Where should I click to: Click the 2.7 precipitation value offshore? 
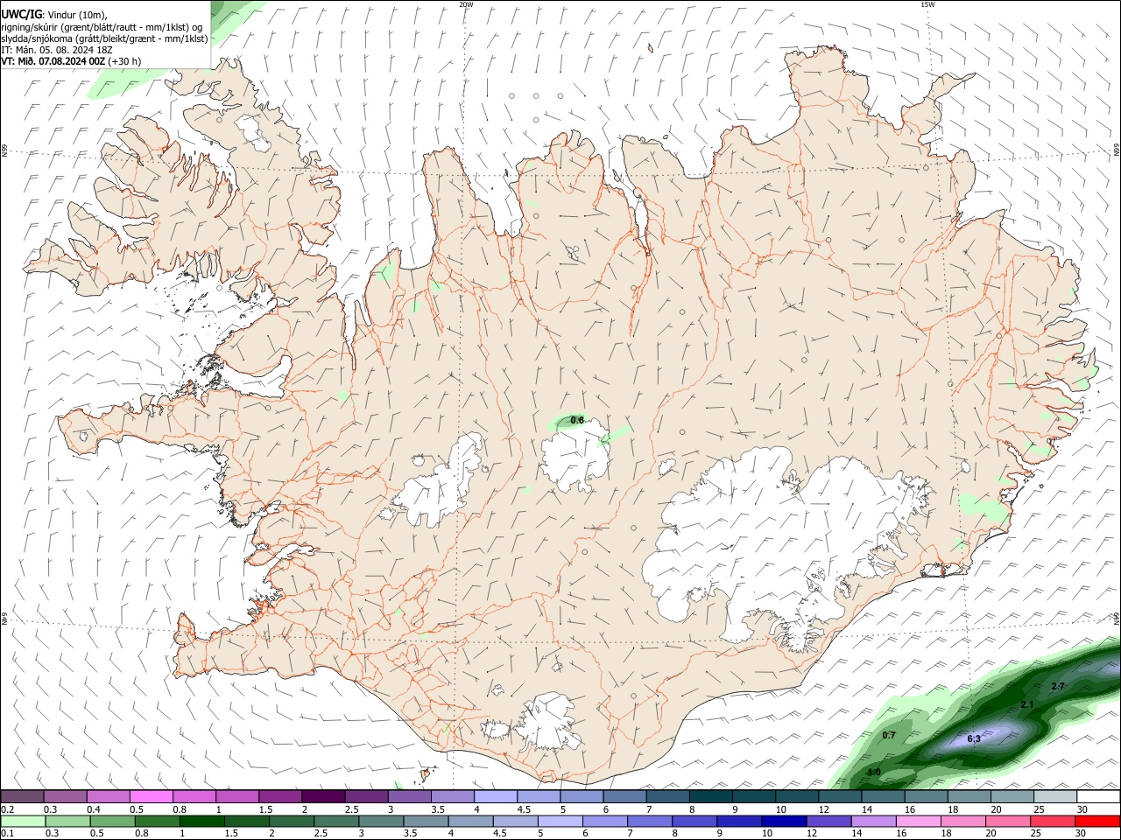click(x=1058, y=686)
